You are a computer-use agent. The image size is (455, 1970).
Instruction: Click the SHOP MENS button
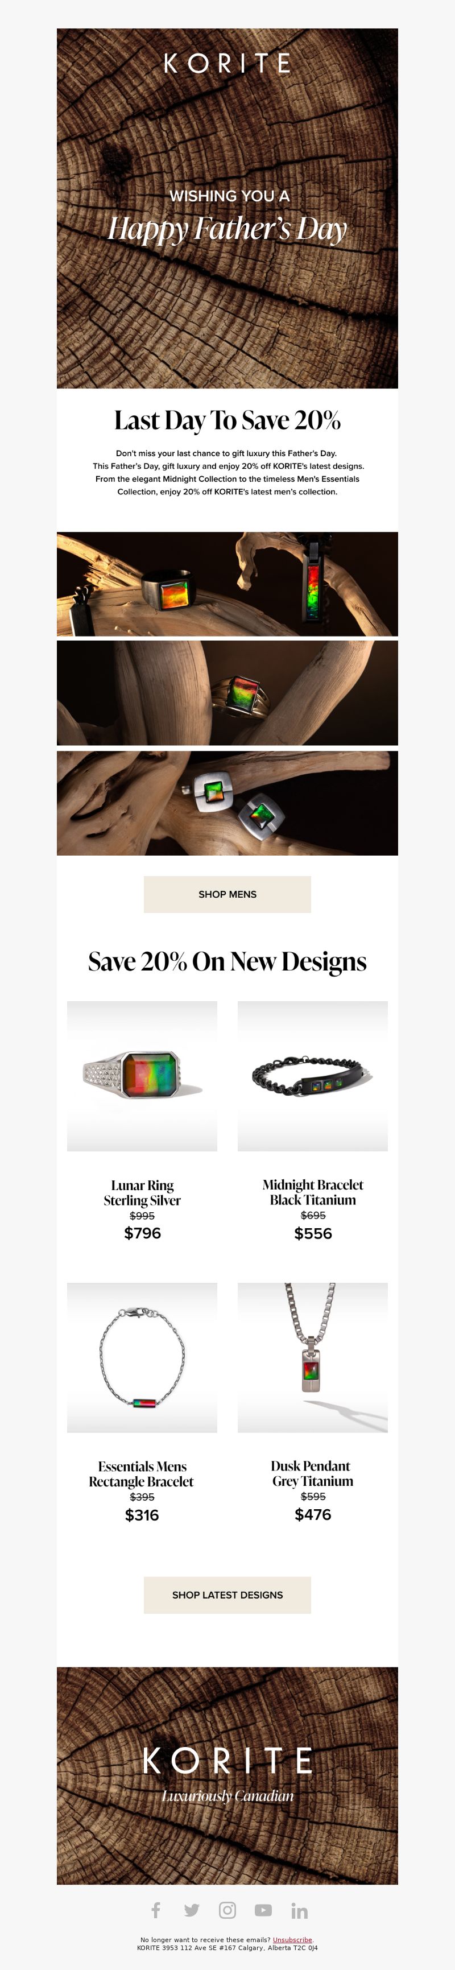(227, 894)
